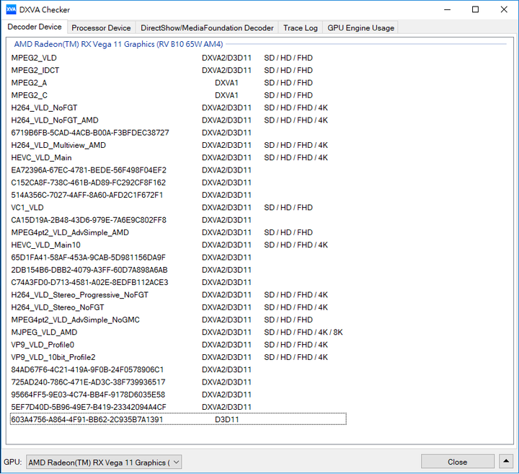519x474 pixels.
Task: Select the H264_VLD_NoFGT row
Action: (x=178, y=107)
